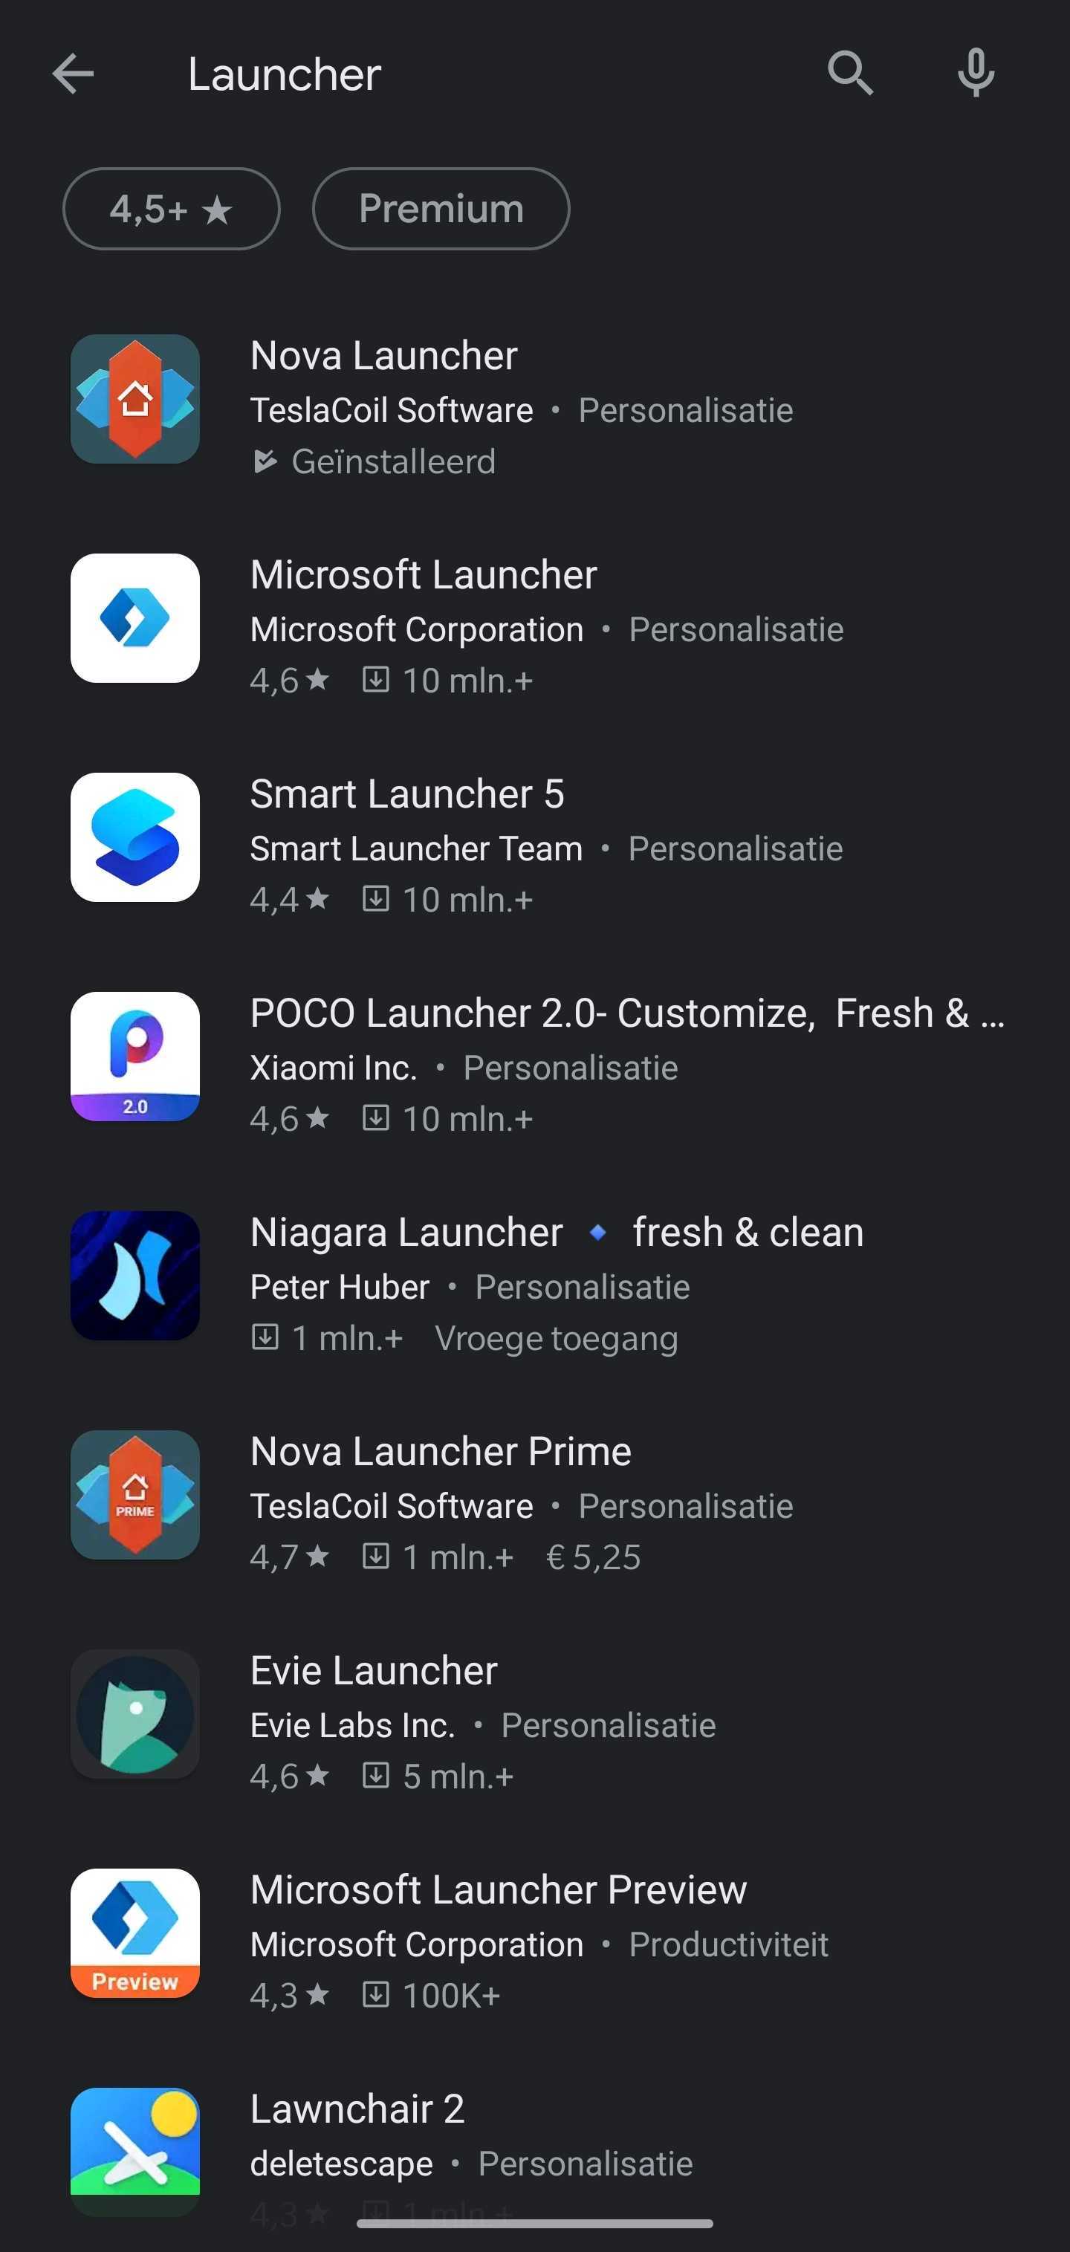The height and width of the screenshot is (2252, 1070).
Task: Toggle the Premium filter chip
Action: (441, 209)
